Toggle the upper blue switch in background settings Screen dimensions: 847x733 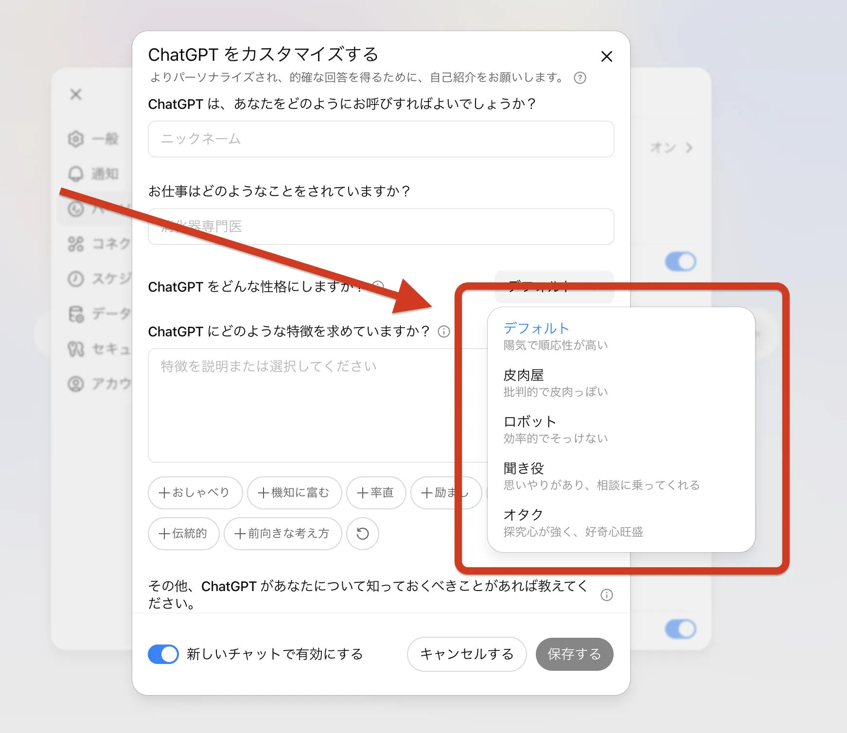point(680,262)
